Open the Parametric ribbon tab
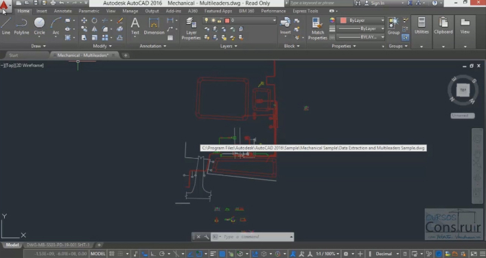 click(x=89, y=11)
